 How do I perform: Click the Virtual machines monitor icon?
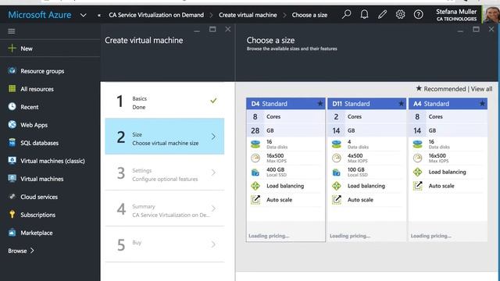tap(12, 179)
